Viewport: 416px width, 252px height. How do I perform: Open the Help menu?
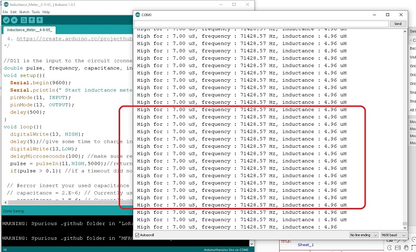point(46,12)
